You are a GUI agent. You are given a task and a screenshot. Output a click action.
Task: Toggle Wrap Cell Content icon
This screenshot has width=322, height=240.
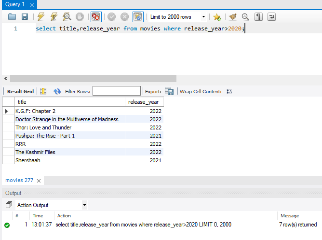[229, 92]
